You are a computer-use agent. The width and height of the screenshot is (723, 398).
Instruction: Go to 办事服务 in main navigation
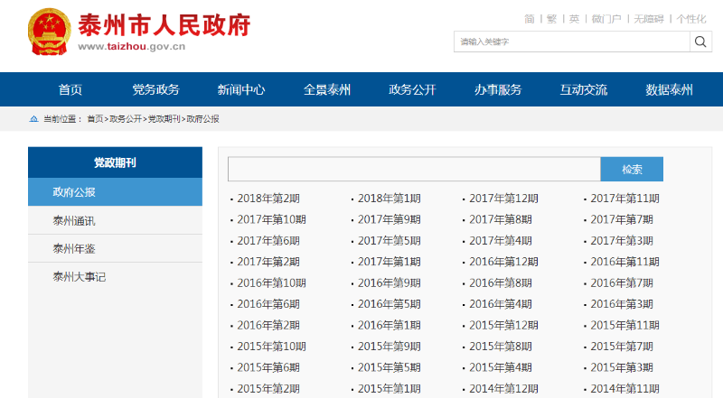(x=498, y=89)
